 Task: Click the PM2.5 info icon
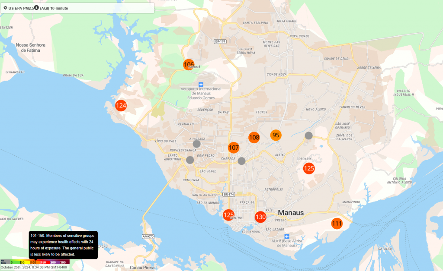coord(36,8)
